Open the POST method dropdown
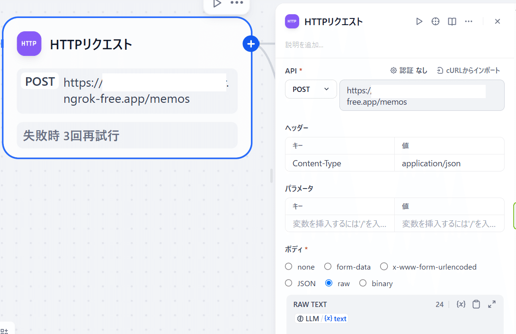This screenshot has width=516, height=334. 311,89
